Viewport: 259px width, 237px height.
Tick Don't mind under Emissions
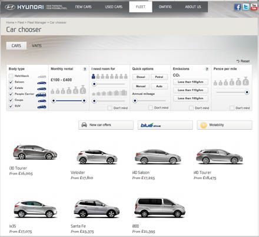pos(191,108)
